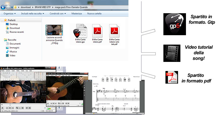Expand the chevron before 'BRANI MIEI GTP'
The image size is (220, 115).
[x=33, y=7]
